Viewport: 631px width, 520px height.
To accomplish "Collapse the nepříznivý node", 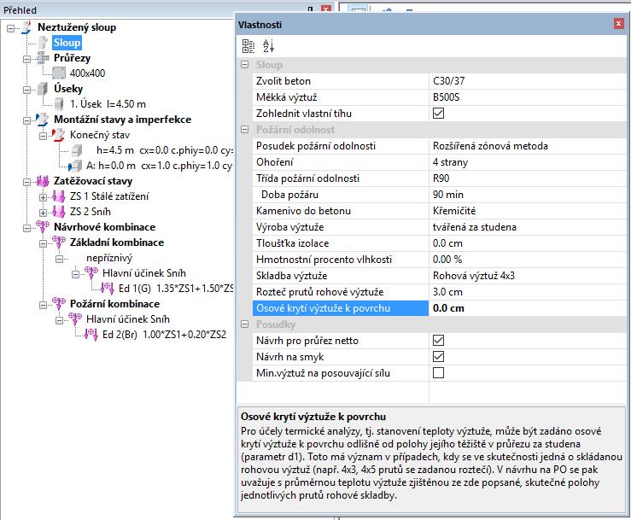I will click(59, 259).
